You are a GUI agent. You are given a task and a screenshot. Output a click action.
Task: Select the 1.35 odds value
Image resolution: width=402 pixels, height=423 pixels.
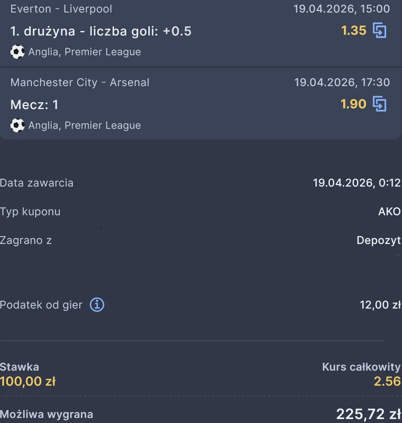(354, 30)
